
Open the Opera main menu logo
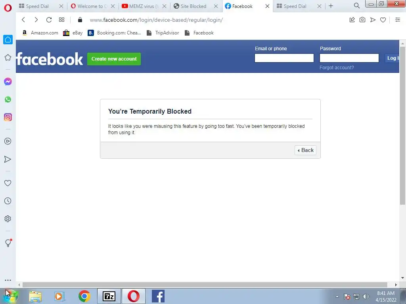click(8, 8)
